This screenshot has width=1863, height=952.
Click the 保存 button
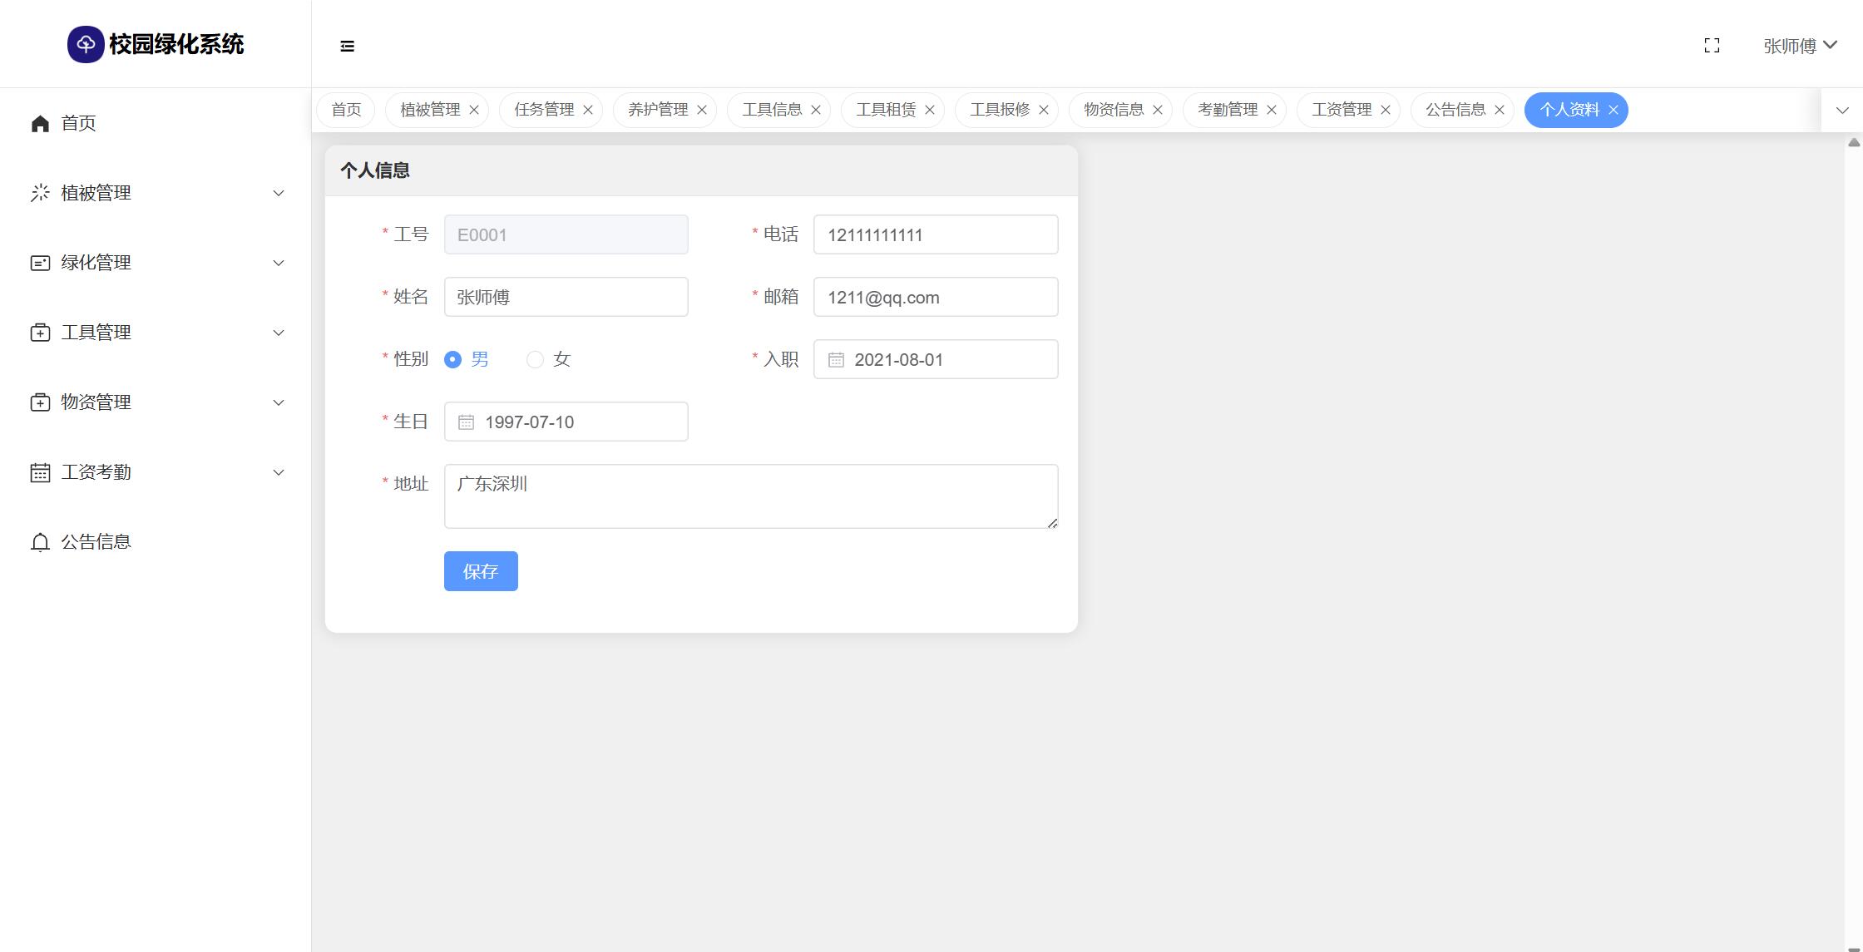click(481, 571)
